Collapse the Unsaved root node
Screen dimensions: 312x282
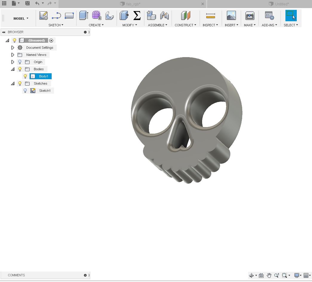coord(7,40)
